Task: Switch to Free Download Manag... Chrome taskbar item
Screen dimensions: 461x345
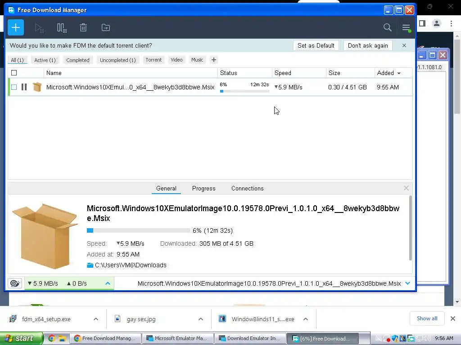Action: click(x=105, y=338)
